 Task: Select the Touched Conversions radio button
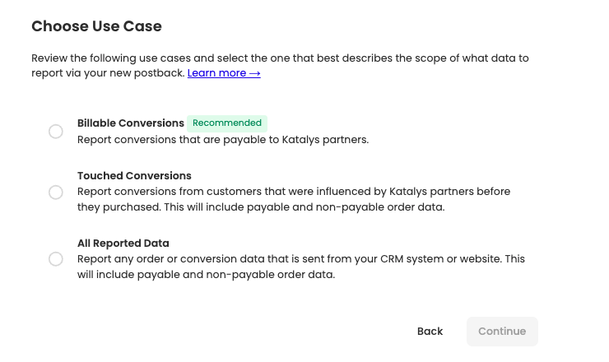(x=56, y=193)
